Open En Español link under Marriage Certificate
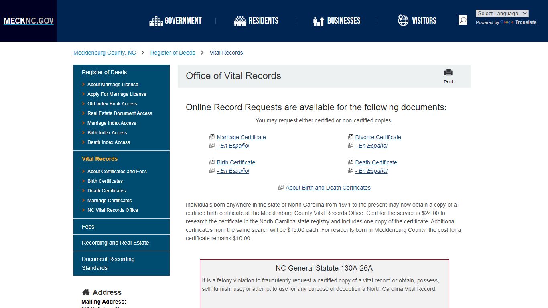 tap(233, 146)
